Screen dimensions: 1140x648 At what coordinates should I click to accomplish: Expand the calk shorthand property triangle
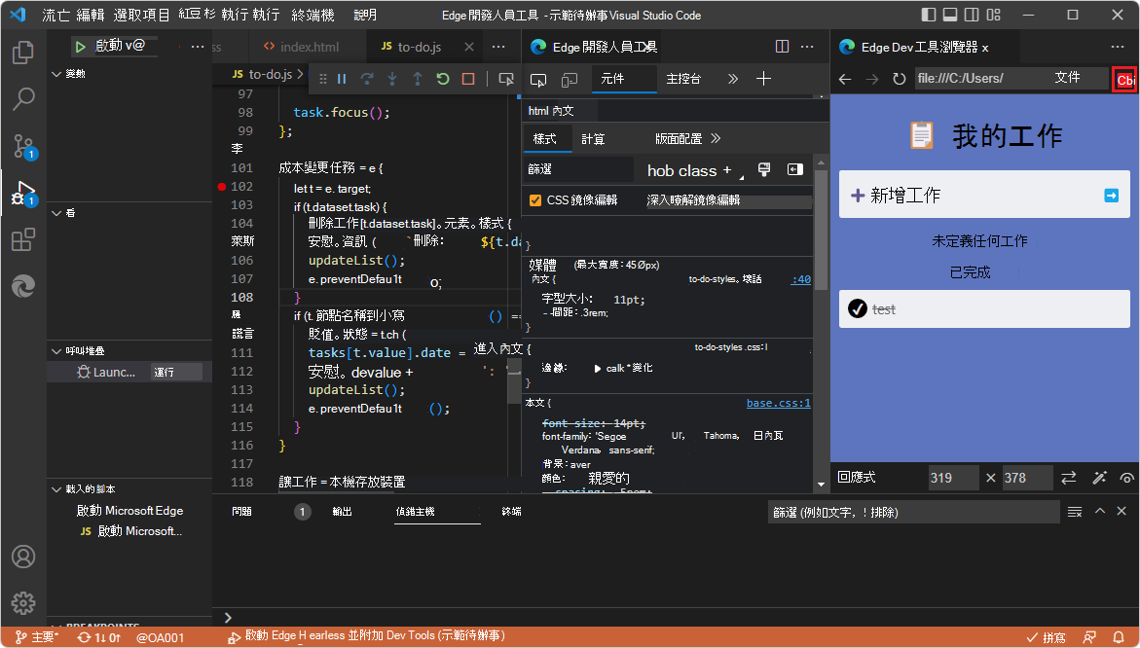click(x=598, y=369)
